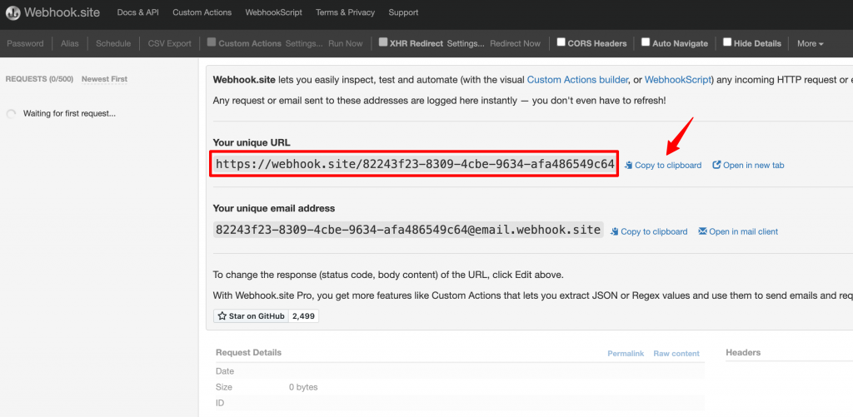The width and height of the screenshot is (853, 417).
Task: Click the star icon on GitHub button
Action: [222, 316]
